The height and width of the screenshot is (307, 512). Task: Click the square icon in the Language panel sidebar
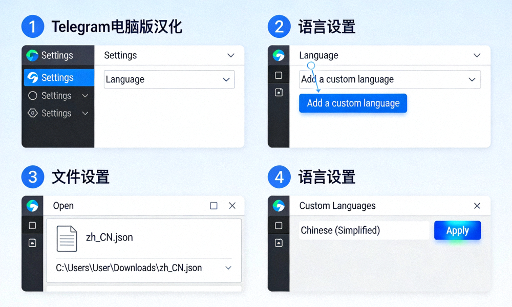(279, 75)
